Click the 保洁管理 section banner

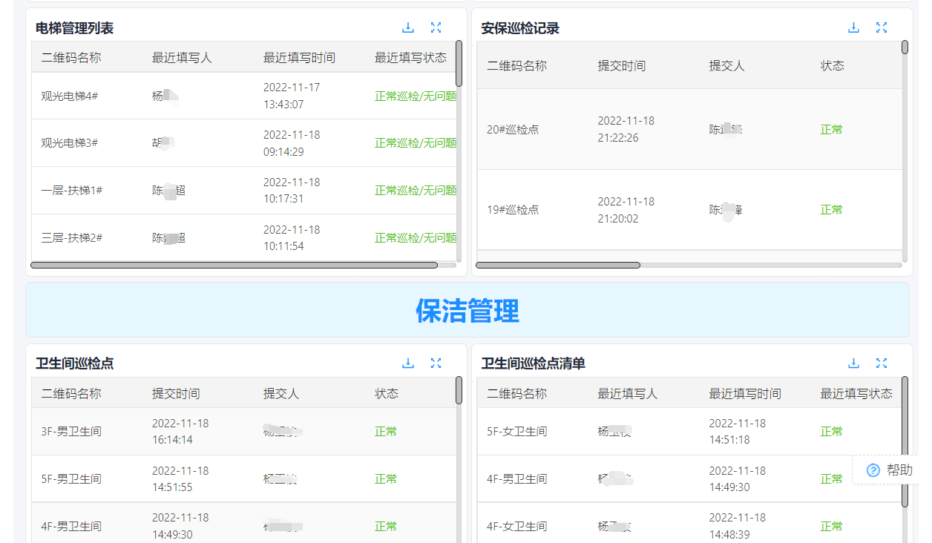pyautogui.click(x=467, y=310)
